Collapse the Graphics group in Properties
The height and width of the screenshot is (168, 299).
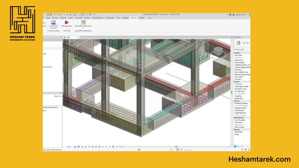point(242,53)
